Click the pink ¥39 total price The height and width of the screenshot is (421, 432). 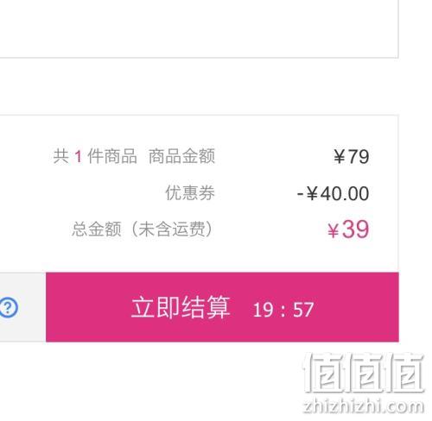(x=348, y=229)
